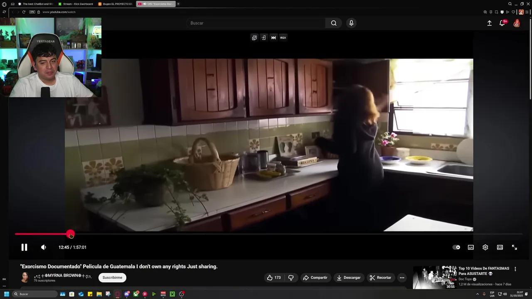Viewport: 532px width, 299px height.
Task: Open the Opera easy setup sliders icon
Action: click(527, 12)
